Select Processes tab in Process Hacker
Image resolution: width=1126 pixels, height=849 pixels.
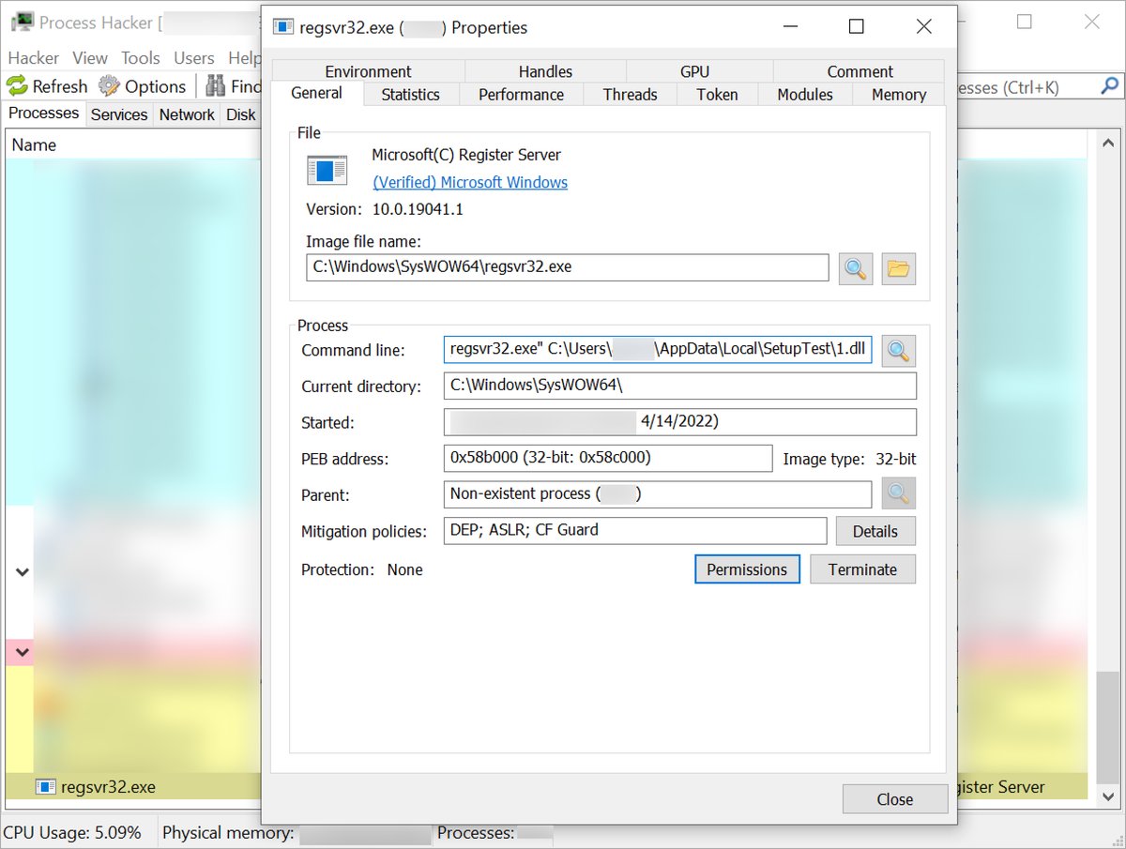pos(44,114)
